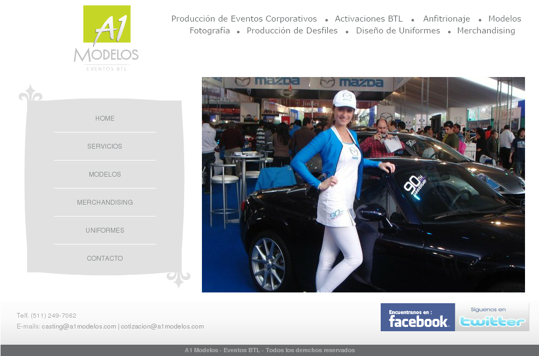Click the 'Siguenos en' Twitter banner
This screenshot has height=356, width=539.
click(x=492, y=316)
